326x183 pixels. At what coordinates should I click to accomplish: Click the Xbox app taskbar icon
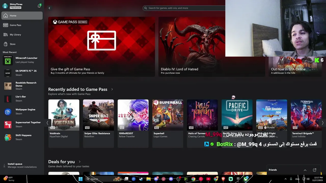[246, 179]
